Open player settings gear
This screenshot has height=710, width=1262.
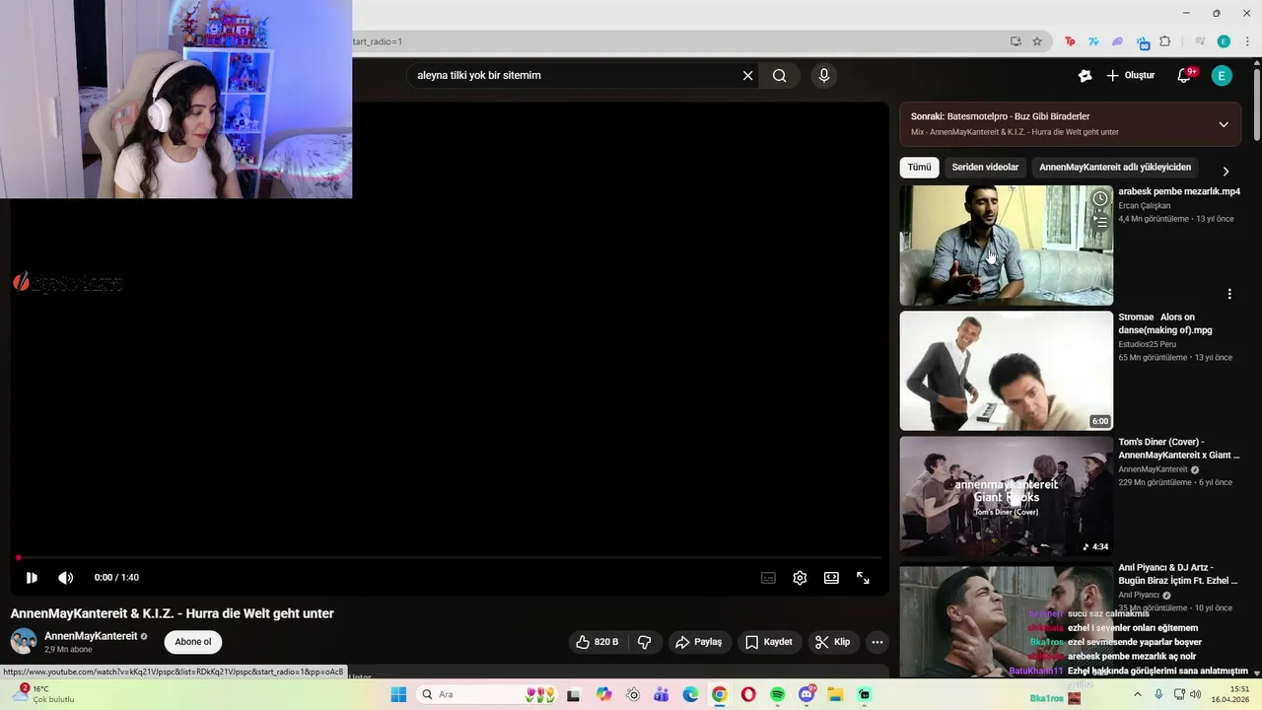[x=800, y=578]
